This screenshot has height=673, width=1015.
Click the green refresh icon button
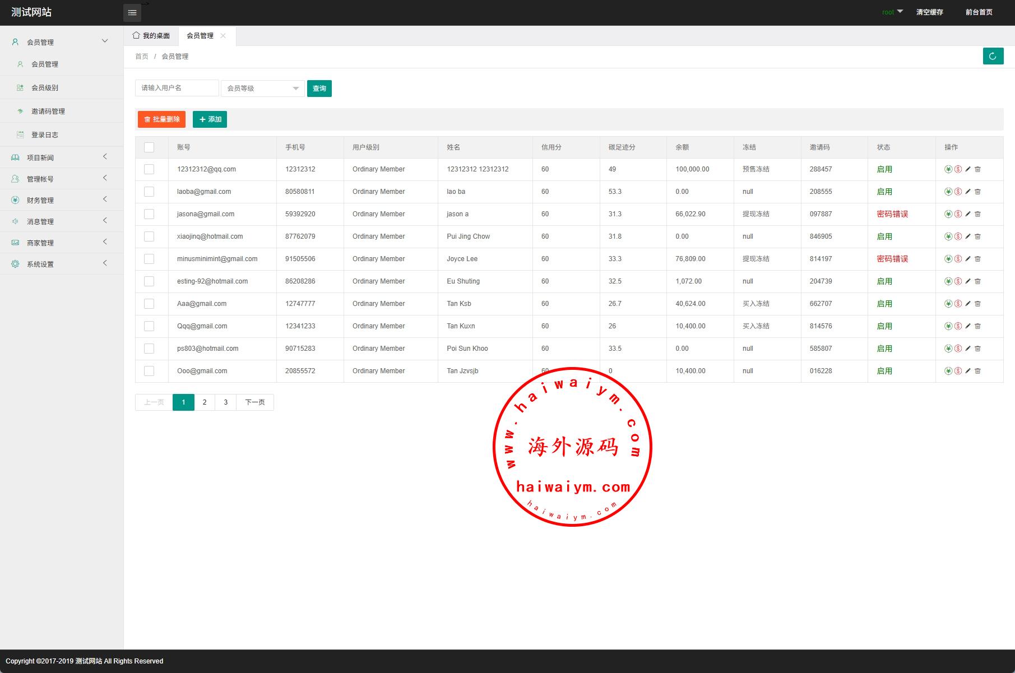tap(993, 56)
